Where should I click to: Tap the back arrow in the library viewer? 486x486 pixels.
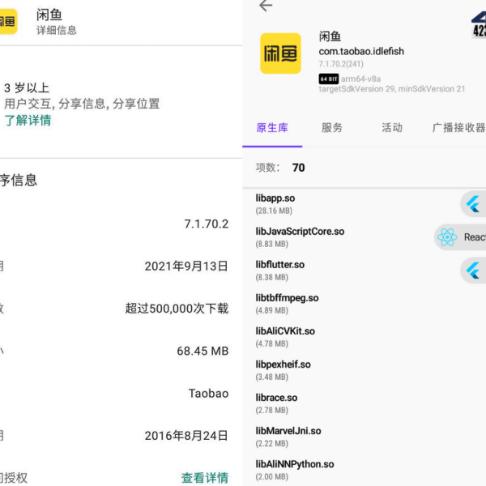266,6
